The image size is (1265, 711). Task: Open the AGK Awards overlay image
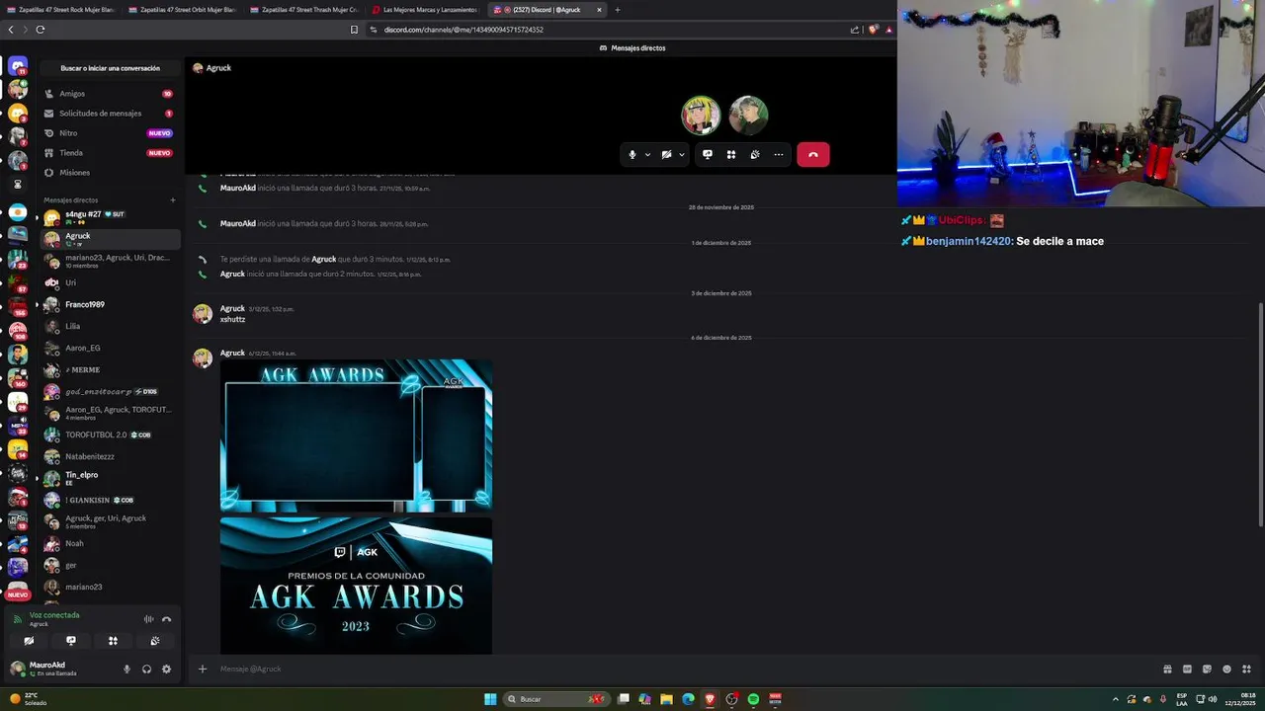tap(356, 435)
